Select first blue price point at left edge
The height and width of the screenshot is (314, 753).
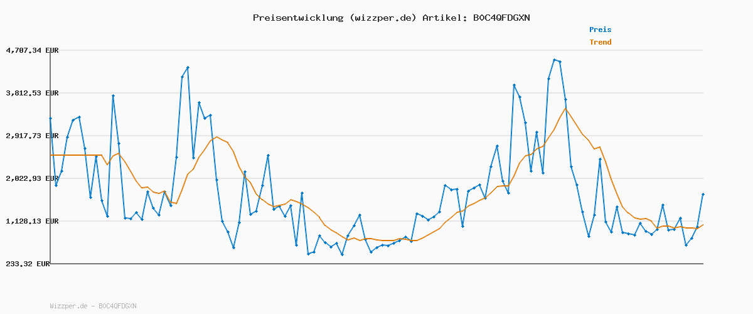pos(51,118)
